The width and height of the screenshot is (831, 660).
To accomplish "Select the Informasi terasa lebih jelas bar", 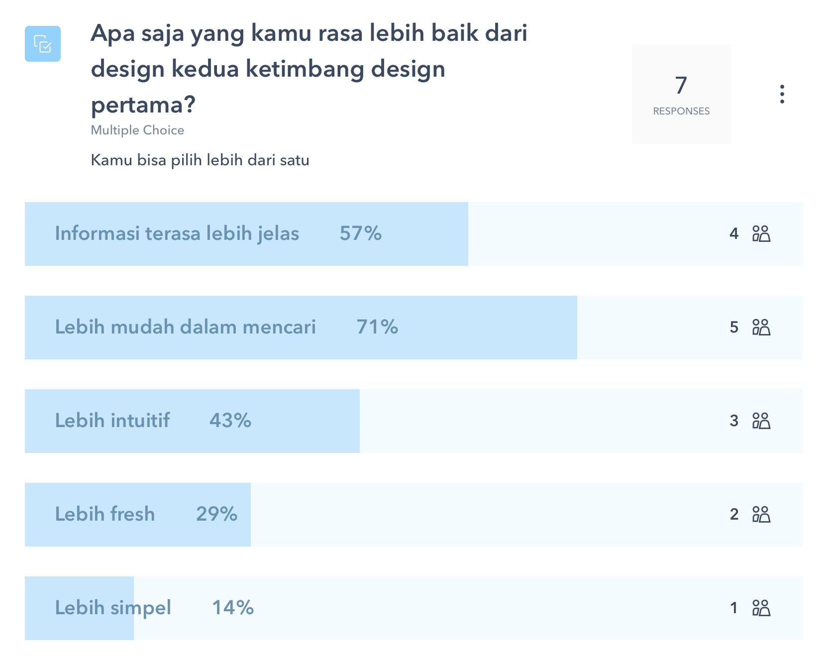I will point(414,234).
